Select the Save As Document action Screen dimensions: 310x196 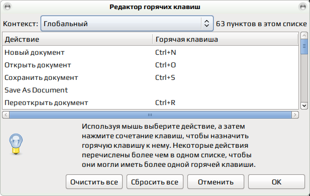pos(150,90)
